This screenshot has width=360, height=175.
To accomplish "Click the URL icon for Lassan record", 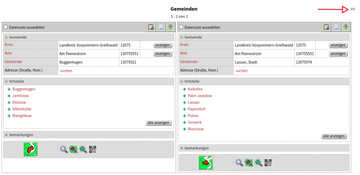I will coord(336,27).
